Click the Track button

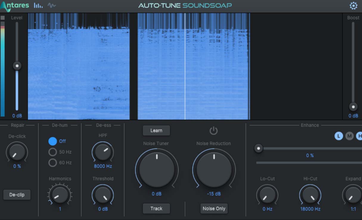tap(156, 208)
